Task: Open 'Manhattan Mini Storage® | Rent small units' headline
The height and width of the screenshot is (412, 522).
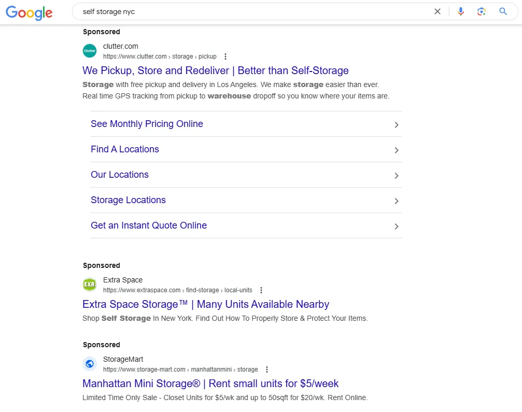Action: [x=210, y=383]
